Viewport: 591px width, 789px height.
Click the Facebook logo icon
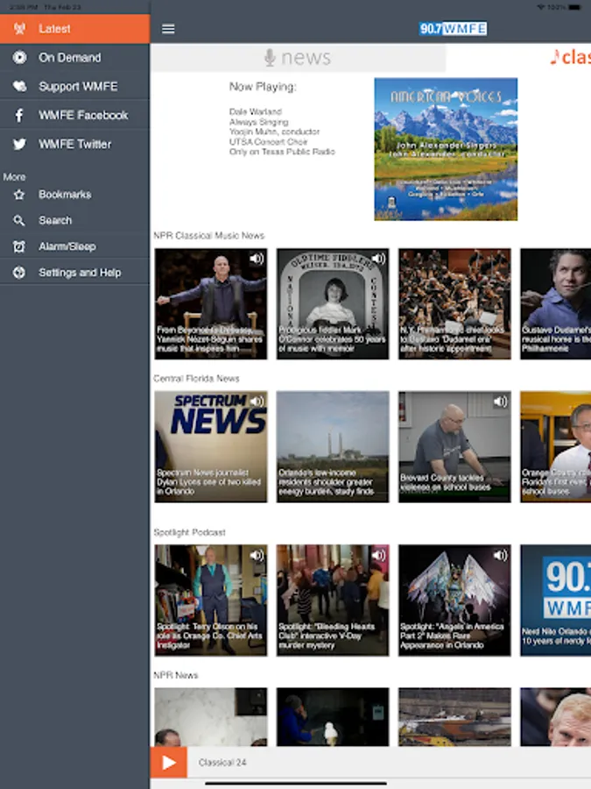[x=19, y=115]
